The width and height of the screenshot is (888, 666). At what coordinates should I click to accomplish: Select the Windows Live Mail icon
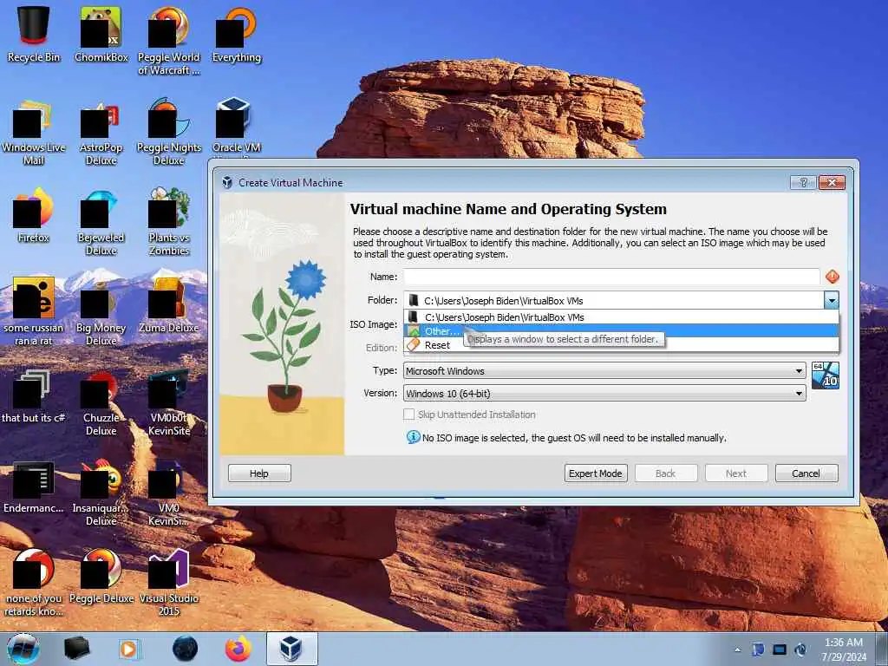(x=34, y=132)
